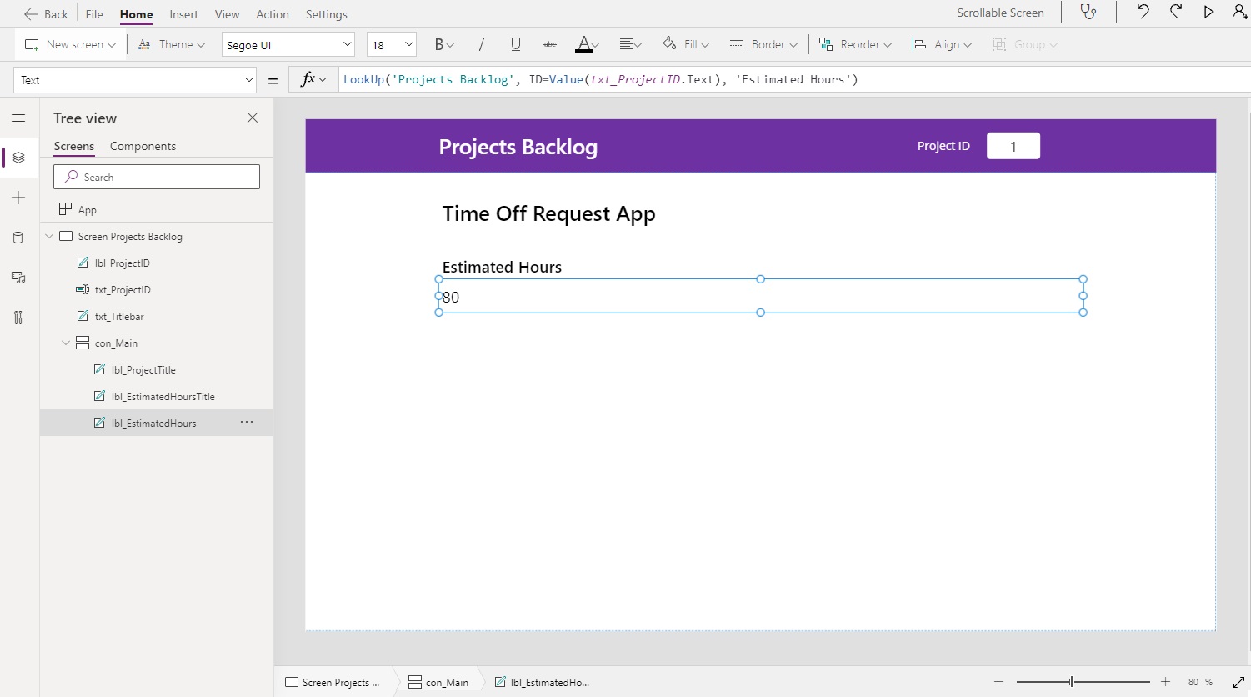
Task: Run the App checker
Action: (x=1089, y=12)
